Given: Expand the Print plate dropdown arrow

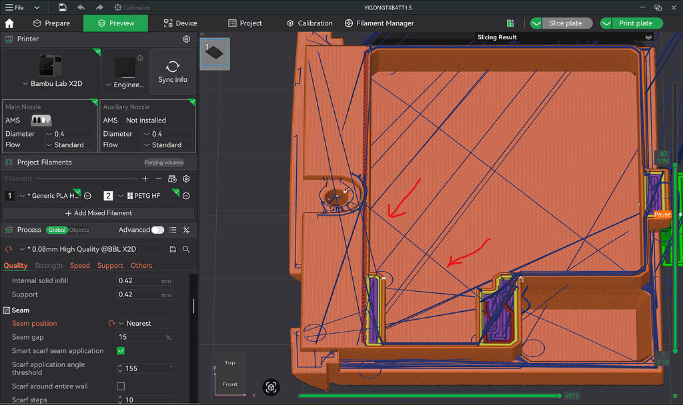Looking at the screenshot, I should click(606, 23).
